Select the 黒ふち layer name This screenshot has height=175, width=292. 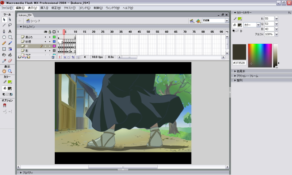[x=29, y=37]
